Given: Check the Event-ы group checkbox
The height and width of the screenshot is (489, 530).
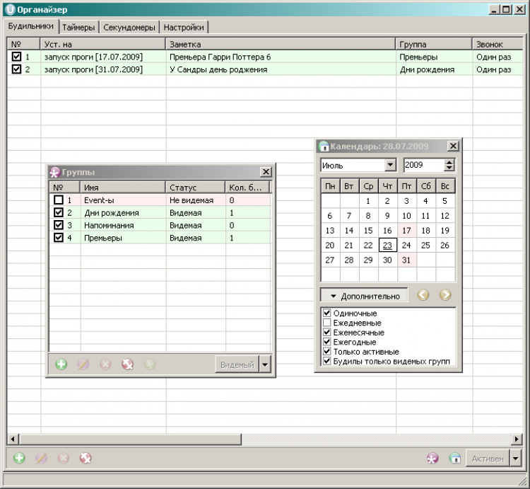Looking at the screenshot, I should point(59,200).
